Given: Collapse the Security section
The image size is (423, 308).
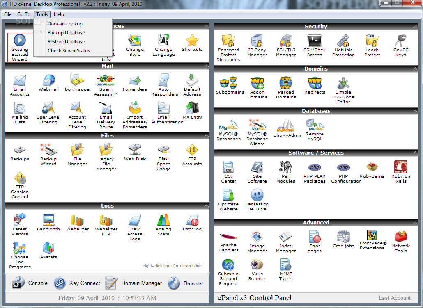Looking at the screenshot, I should click(415, 26).
